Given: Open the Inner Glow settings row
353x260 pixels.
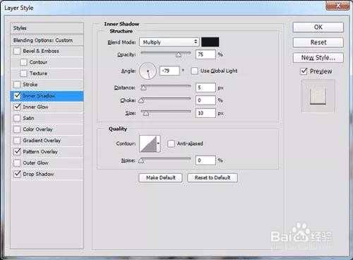Looking at the screenshot, I should (x=47, y=107).
